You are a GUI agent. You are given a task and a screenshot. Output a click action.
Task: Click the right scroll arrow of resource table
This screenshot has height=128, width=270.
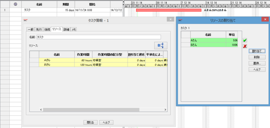[165, 109]
